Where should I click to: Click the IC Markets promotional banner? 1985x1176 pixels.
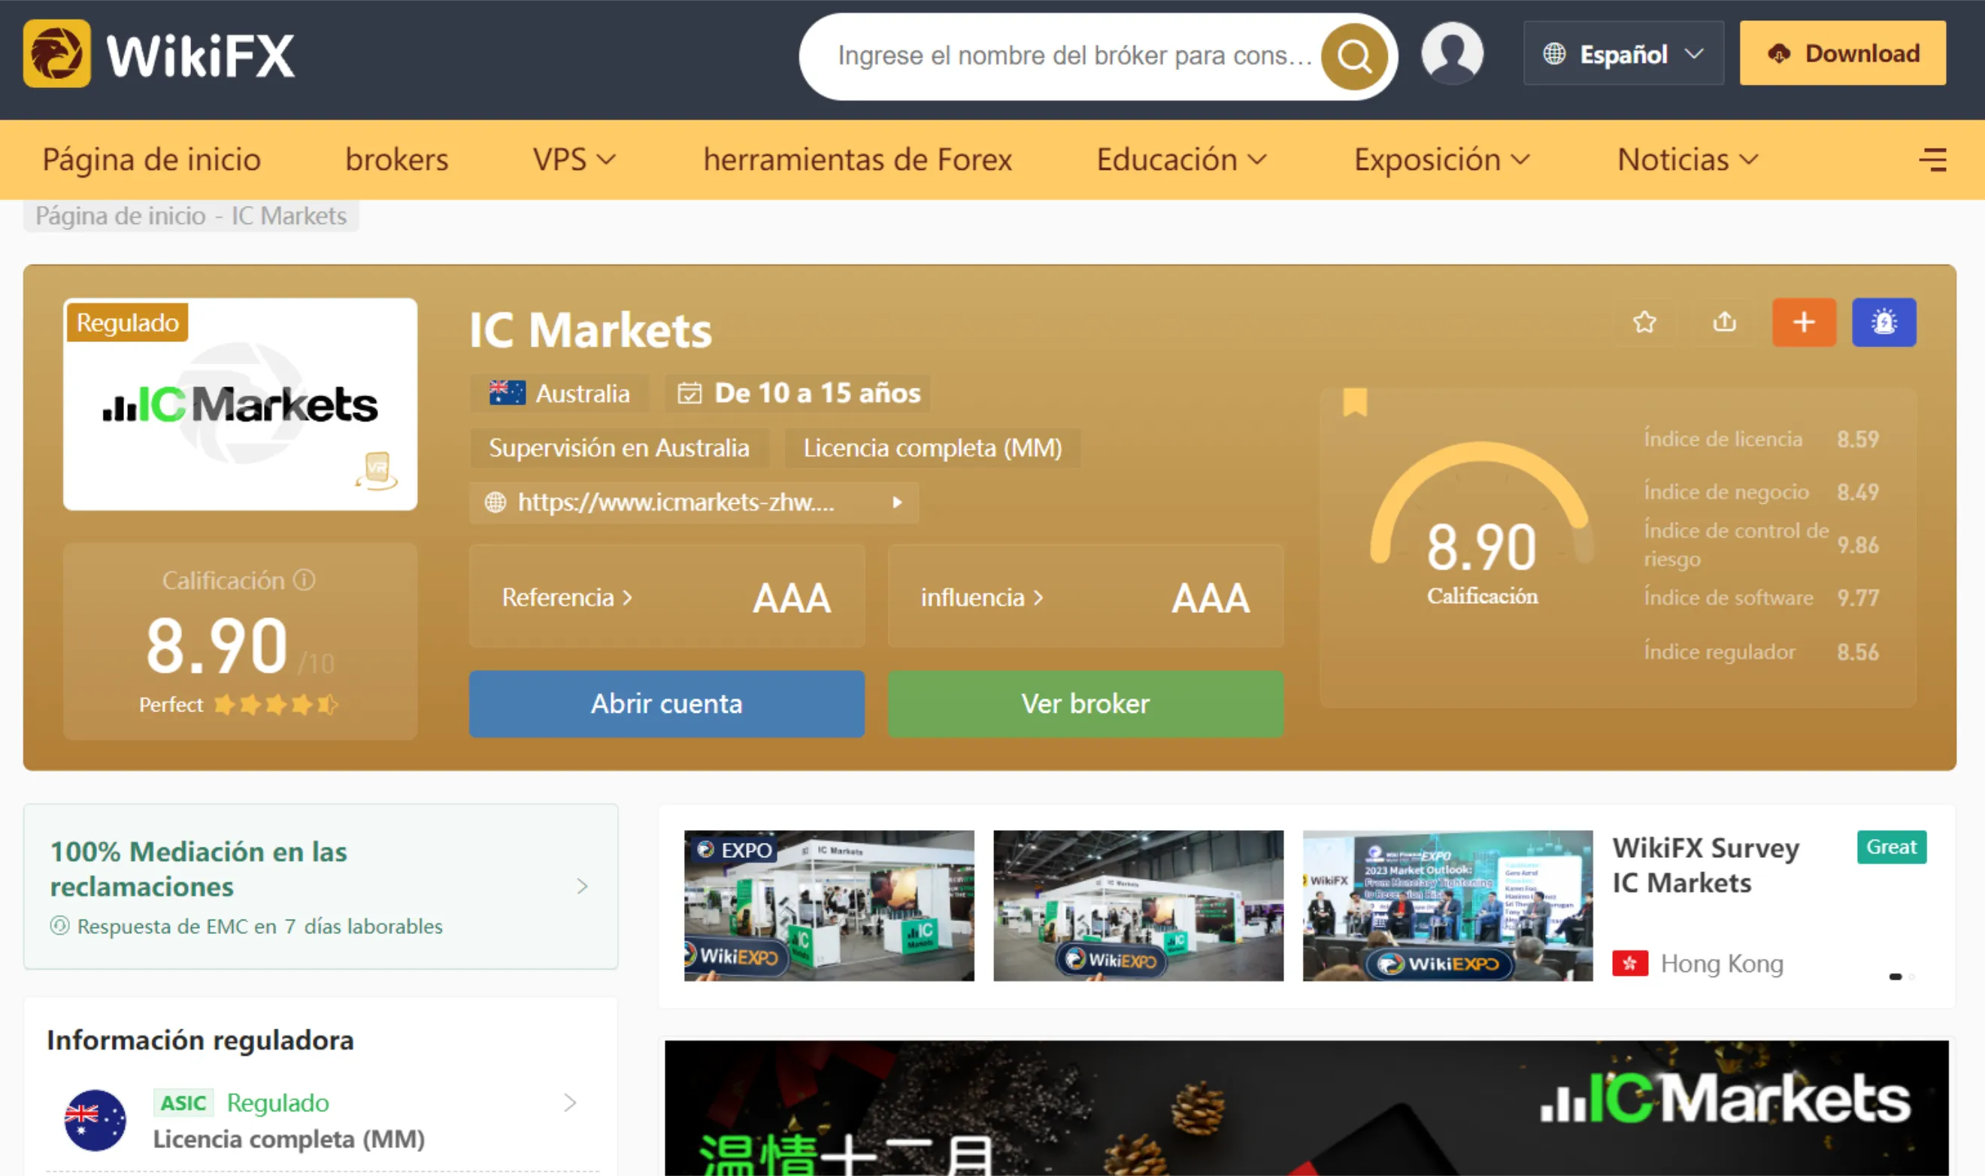point(1306,1108)
